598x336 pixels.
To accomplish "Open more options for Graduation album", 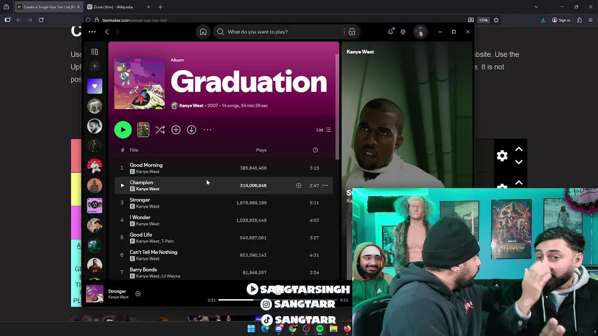I will pos(207,130).
